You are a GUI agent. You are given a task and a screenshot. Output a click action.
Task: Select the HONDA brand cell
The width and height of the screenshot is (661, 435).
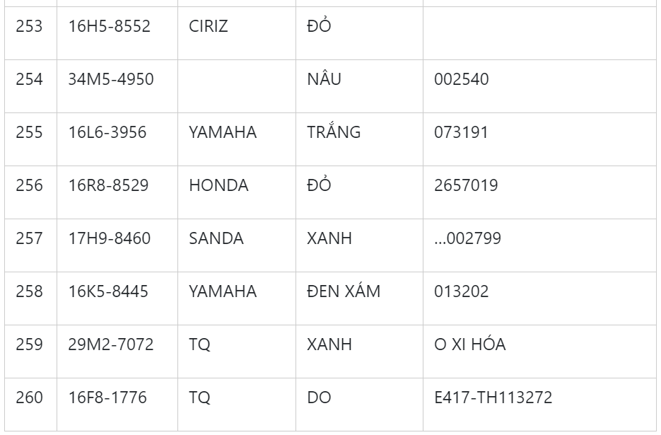point(218,185)
